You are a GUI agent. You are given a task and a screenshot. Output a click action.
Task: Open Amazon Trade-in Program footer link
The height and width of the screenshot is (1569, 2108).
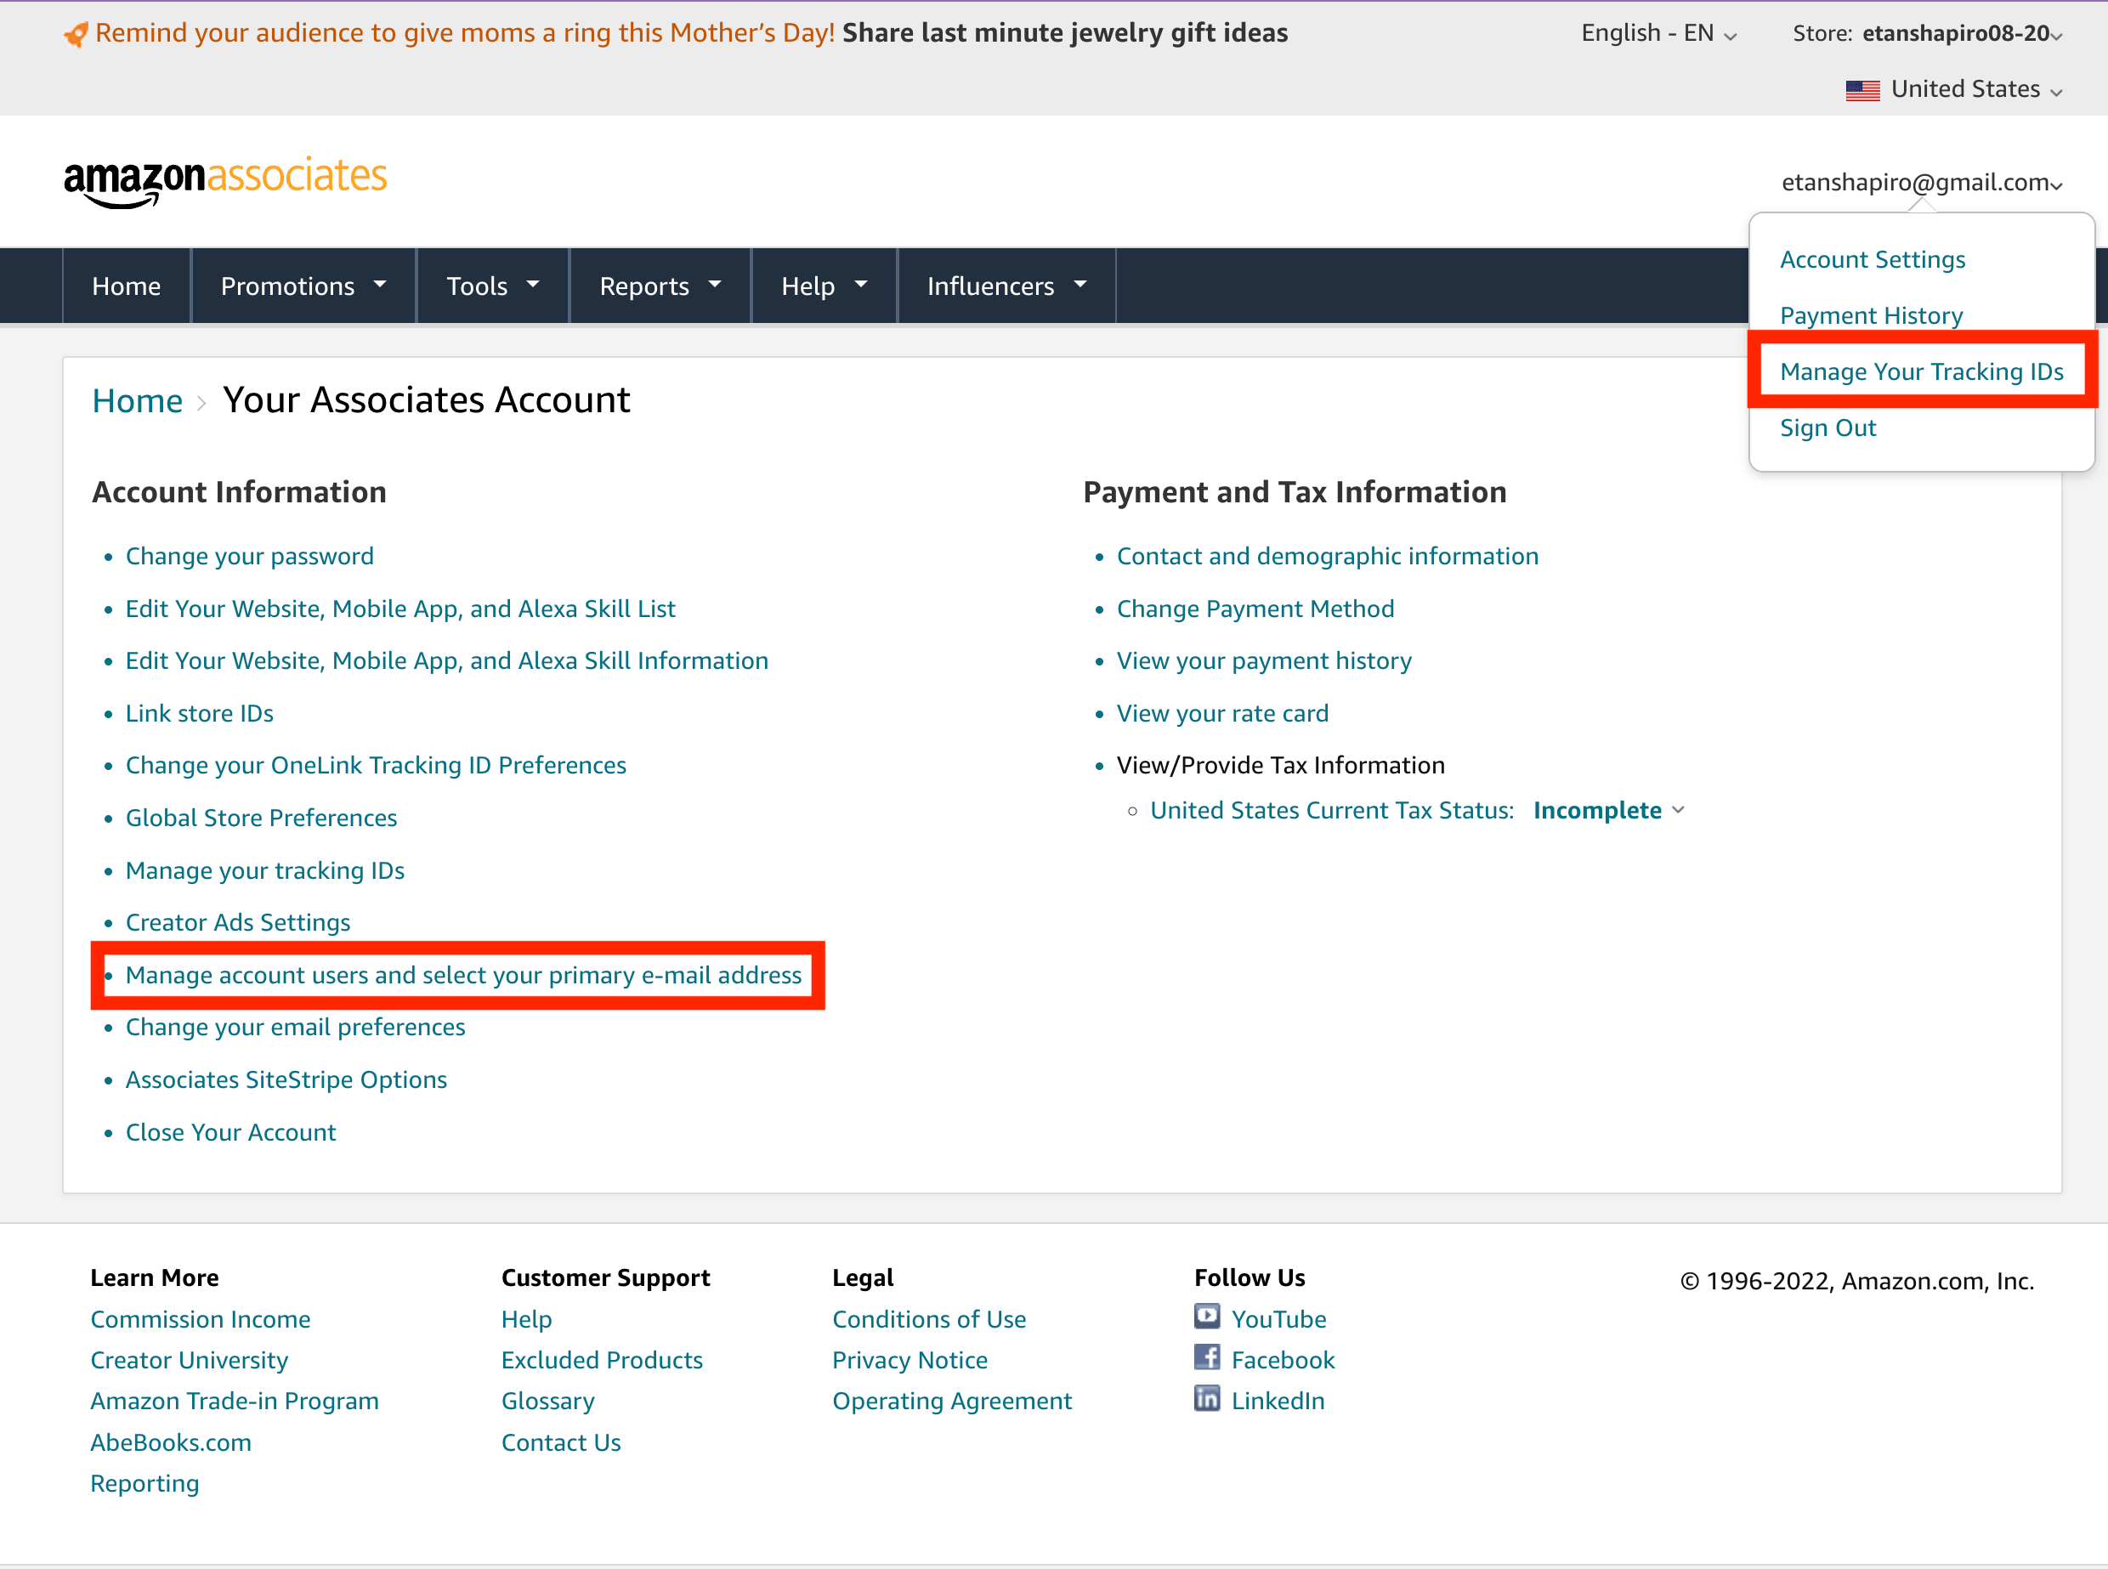click(235, 1401)
